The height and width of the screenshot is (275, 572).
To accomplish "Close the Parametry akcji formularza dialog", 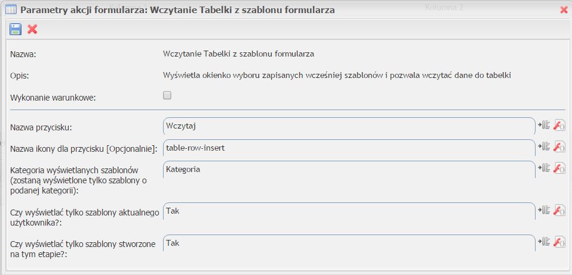I will (564, 10).
